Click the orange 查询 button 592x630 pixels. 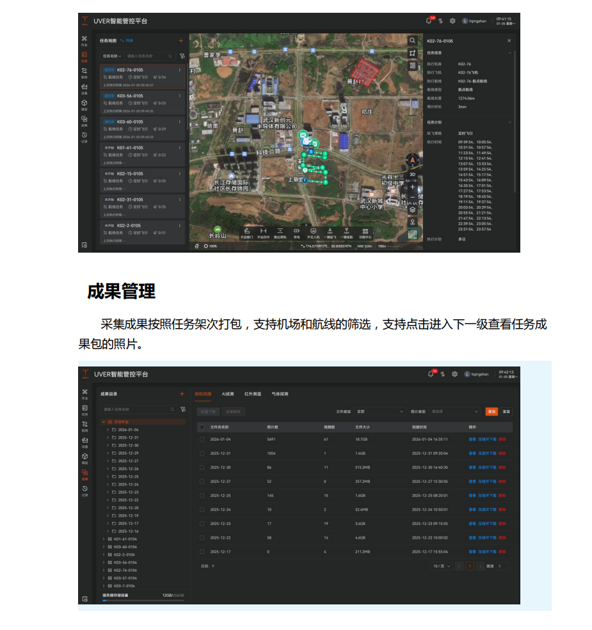[492, 412]
